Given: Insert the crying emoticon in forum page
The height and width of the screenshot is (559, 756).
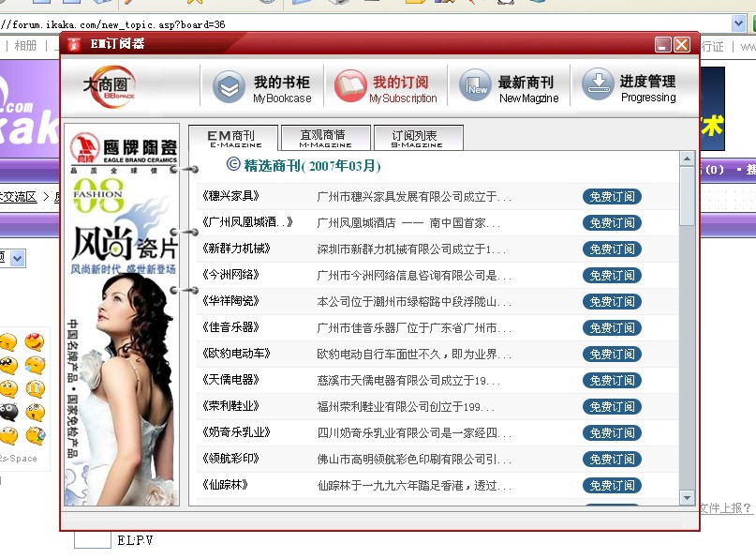Looking at the screenshot, I should point(35,388).
